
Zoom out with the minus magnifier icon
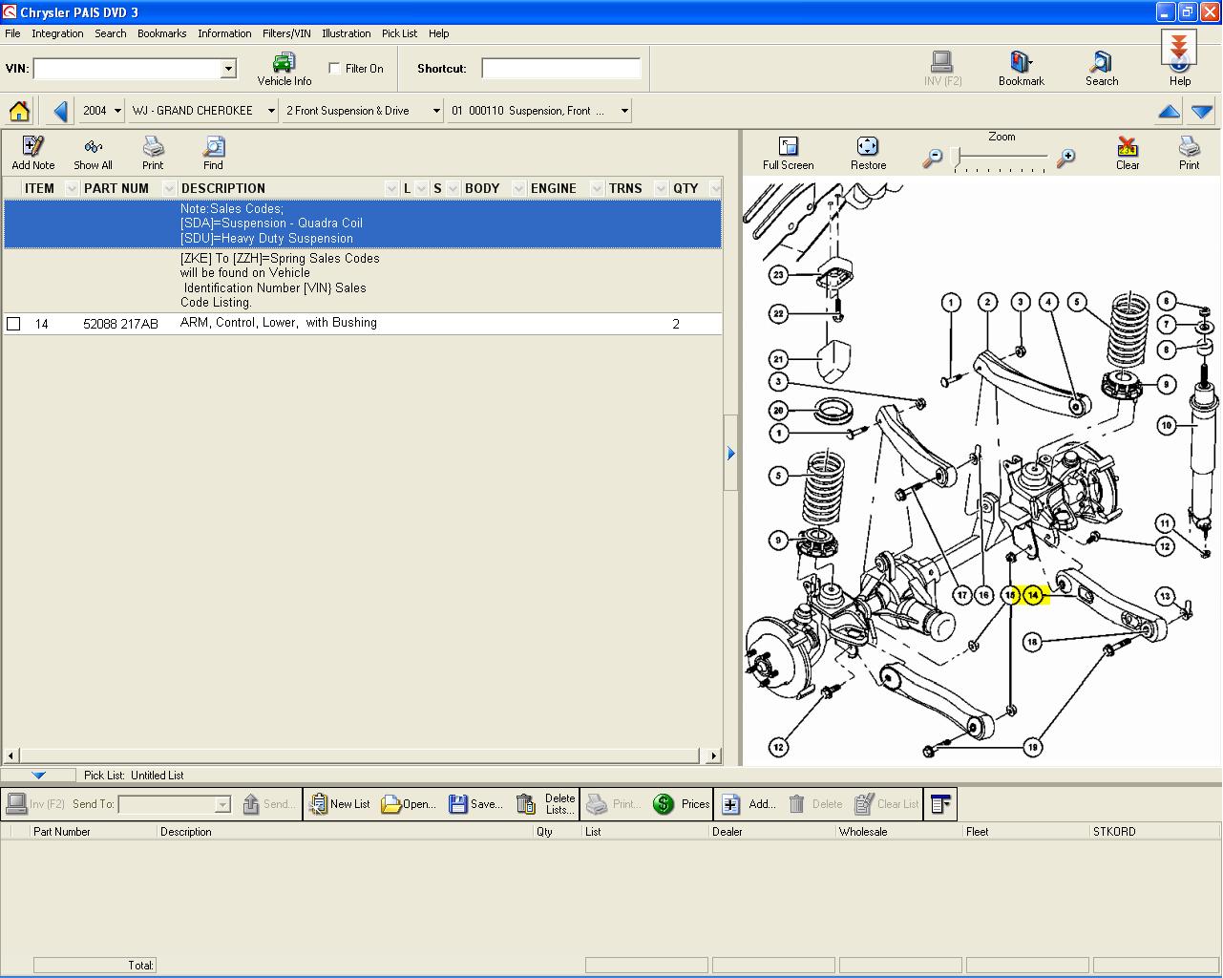(x=933, y=159)
